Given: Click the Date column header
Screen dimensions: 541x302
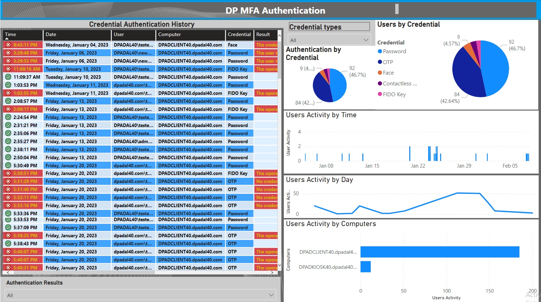Looking at the screenshot, I should click(x=51, y=35).
